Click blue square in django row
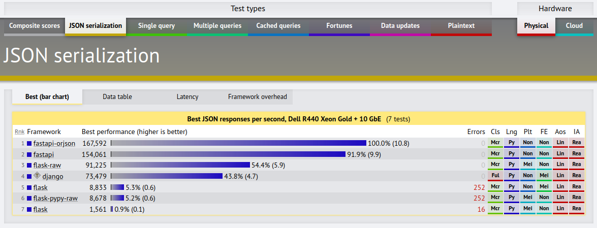 pos(29,177)
